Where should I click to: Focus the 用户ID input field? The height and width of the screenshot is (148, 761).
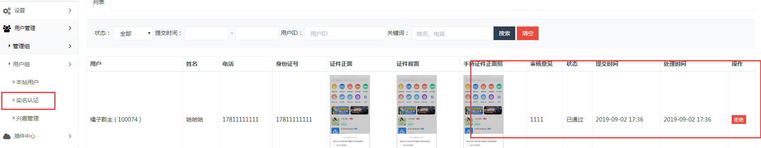pyautogui.click(x=345, y=33)
